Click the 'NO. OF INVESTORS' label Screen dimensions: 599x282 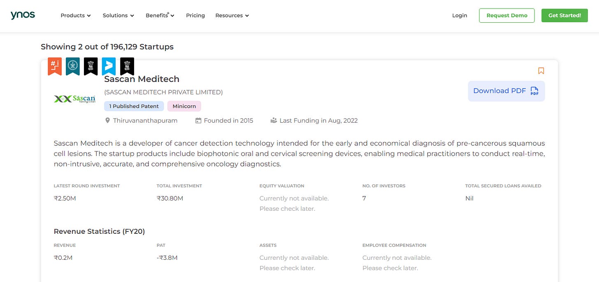click(x=384, y=186)
